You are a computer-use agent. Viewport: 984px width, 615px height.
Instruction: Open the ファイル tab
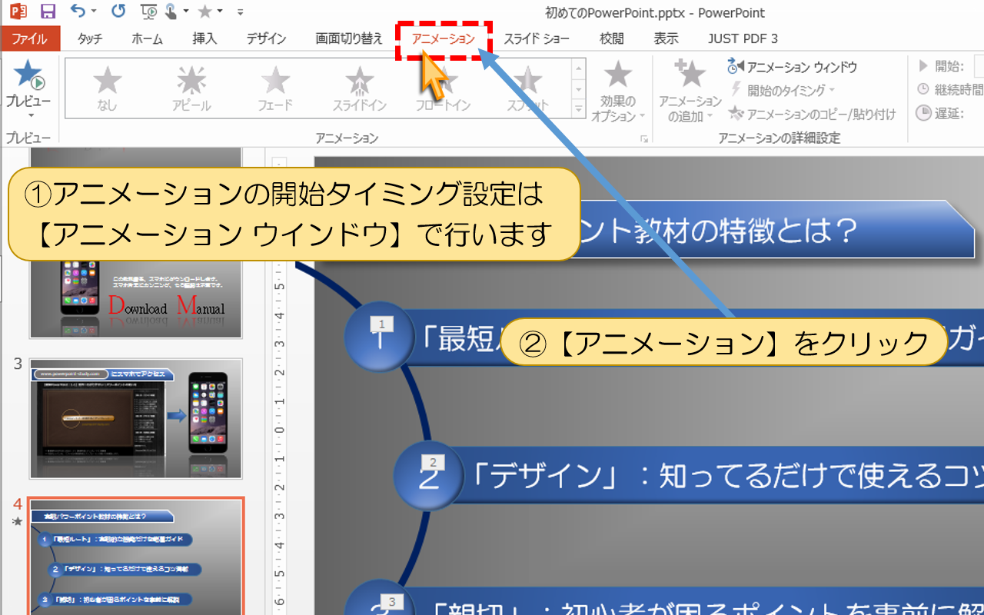[30, 38]
